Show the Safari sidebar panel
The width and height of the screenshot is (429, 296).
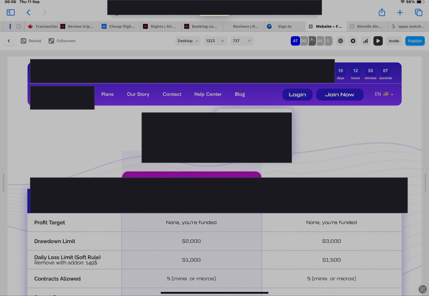(x=11, y=12)
